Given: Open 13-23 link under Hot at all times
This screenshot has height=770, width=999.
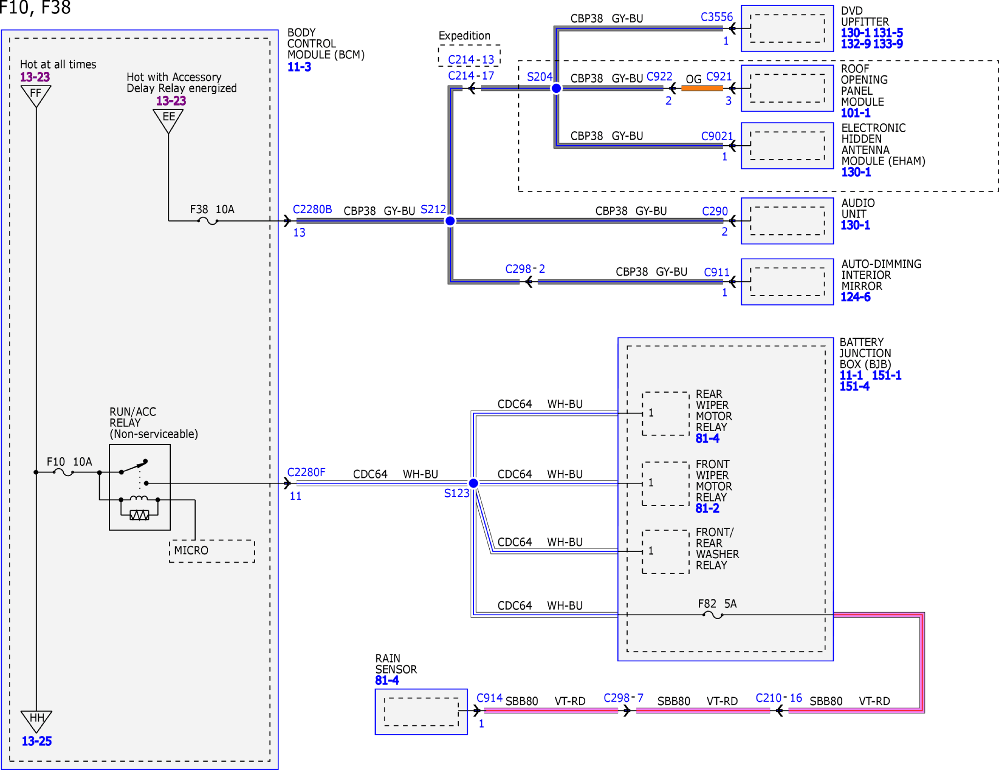Looking at the screenshot, I should [x=35, y=77].
